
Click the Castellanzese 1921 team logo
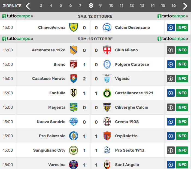(107, 93)
